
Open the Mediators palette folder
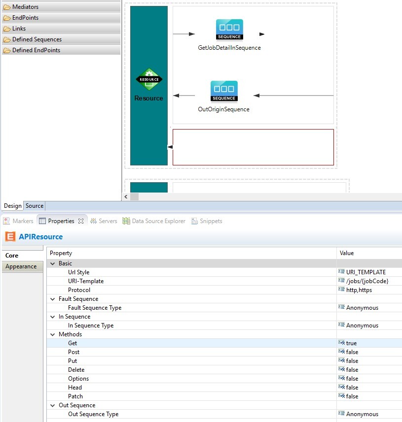(x=61, y=7)
